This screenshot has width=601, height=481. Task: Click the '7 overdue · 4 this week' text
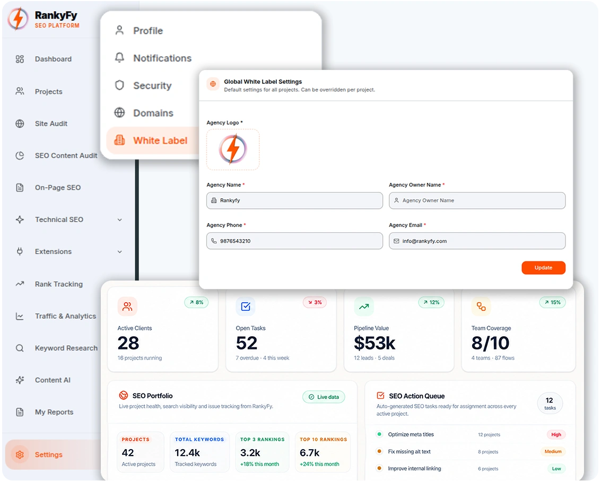point(262,358)
